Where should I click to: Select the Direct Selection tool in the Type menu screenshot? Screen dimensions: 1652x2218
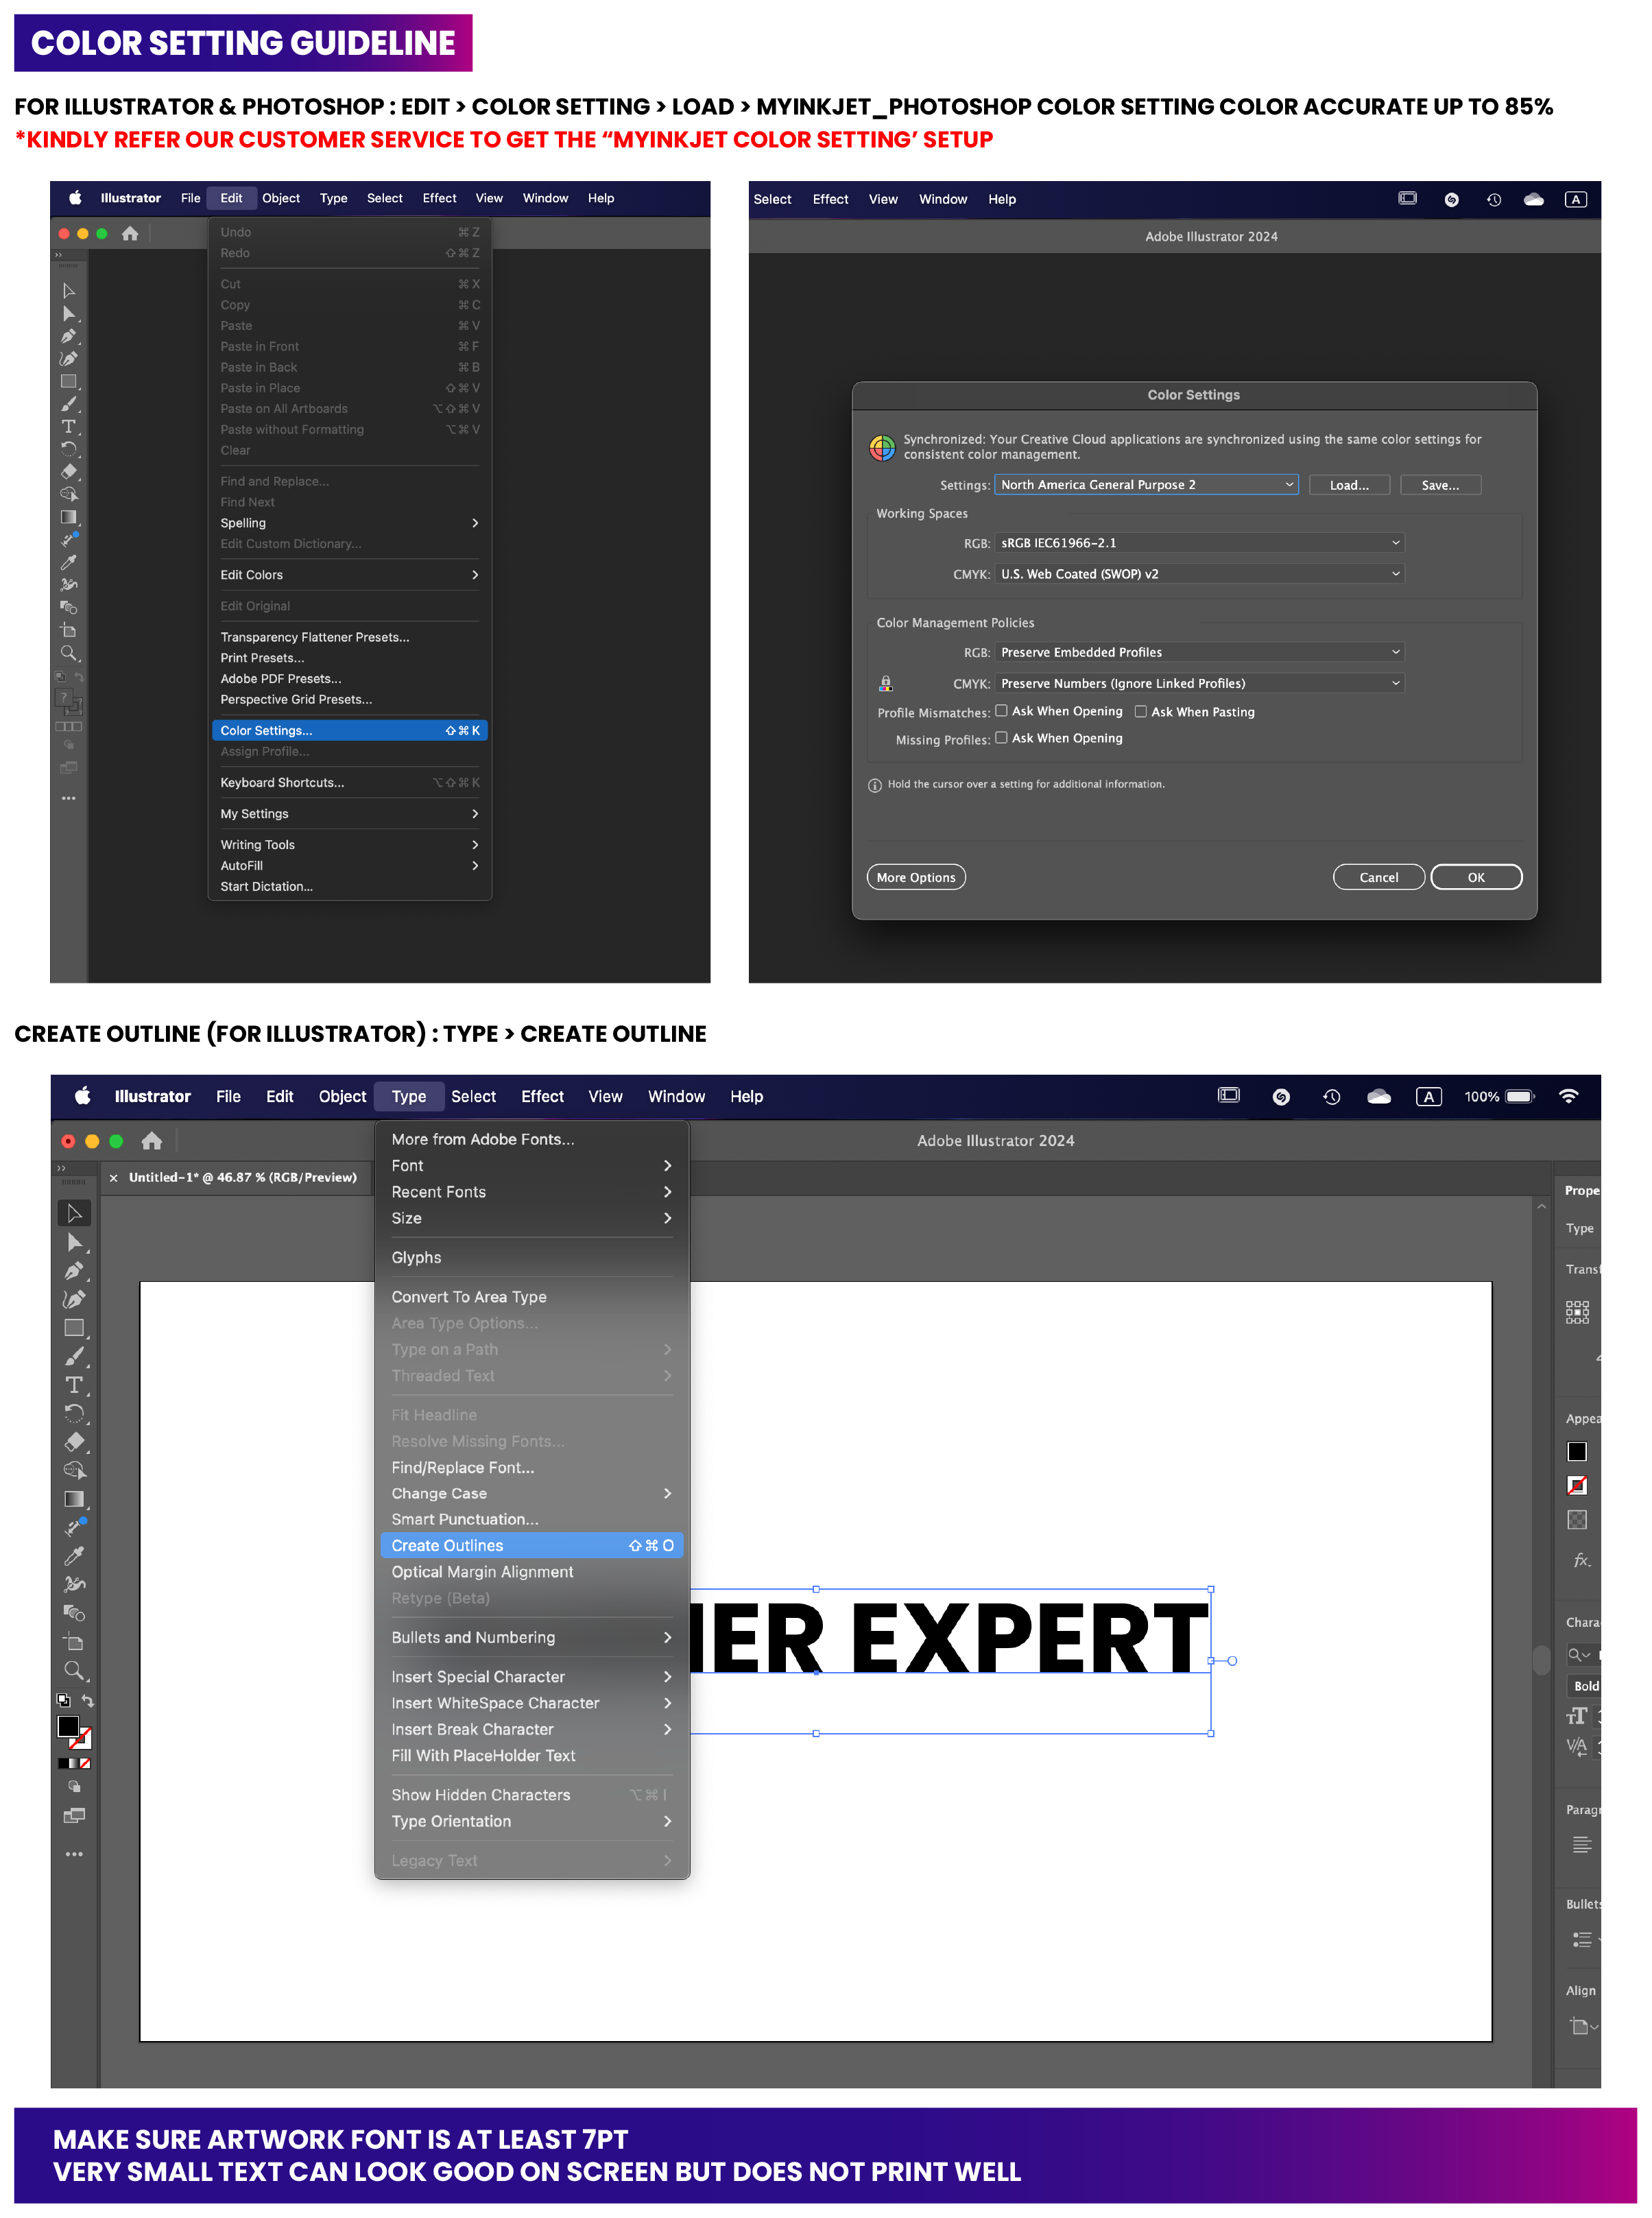coord(74,1242)
